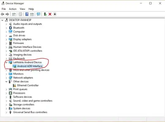Screen dimensions: 165x122
Task: Click the Back arrow toolbar icon
Action: coord(2,14)
